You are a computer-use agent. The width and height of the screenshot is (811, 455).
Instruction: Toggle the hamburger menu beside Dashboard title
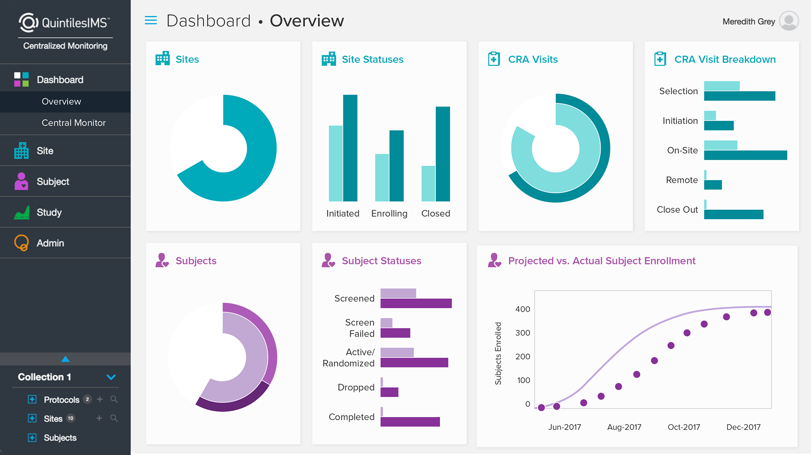pos(151,20)
